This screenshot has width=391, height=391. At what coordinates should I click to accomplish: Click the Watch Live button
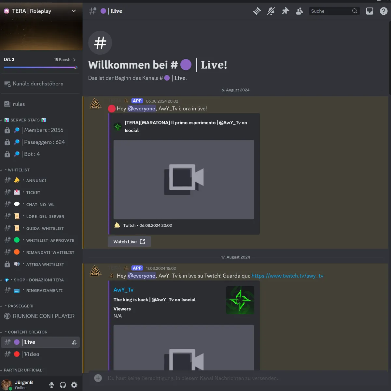click(129, 241)
